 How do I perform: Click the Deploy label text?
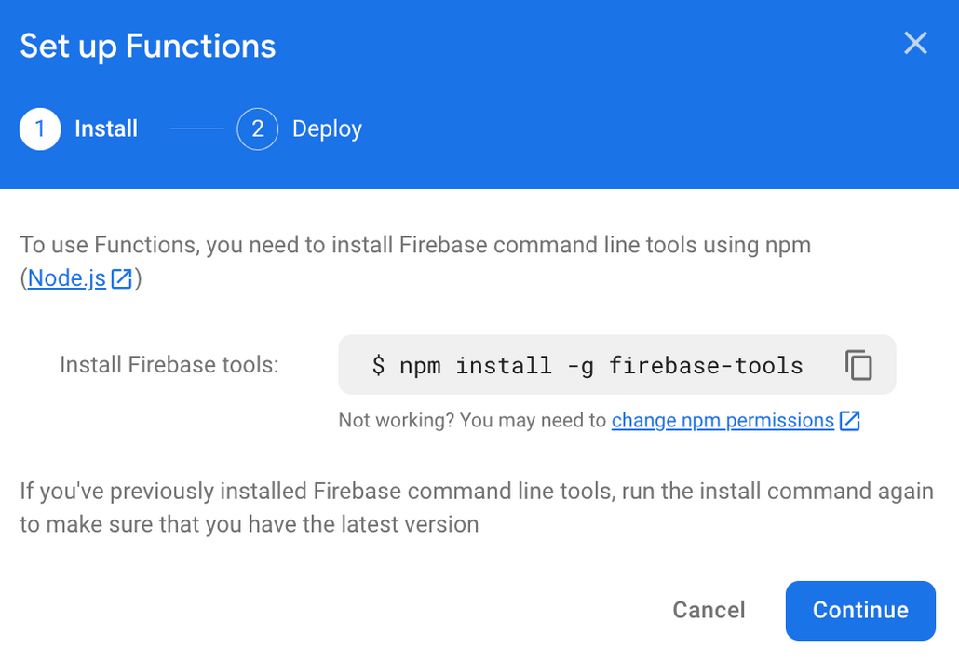coord(327,128)
